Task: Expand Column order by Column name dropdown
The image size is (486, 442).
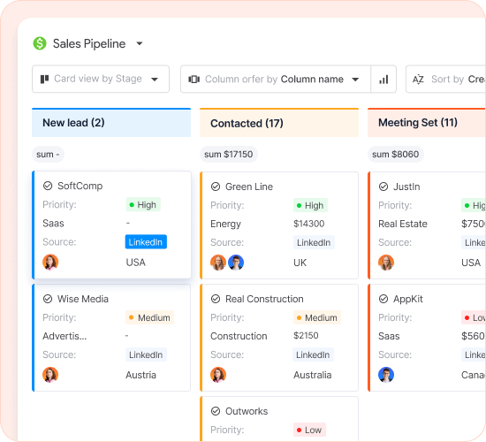Action: (276, 79)
